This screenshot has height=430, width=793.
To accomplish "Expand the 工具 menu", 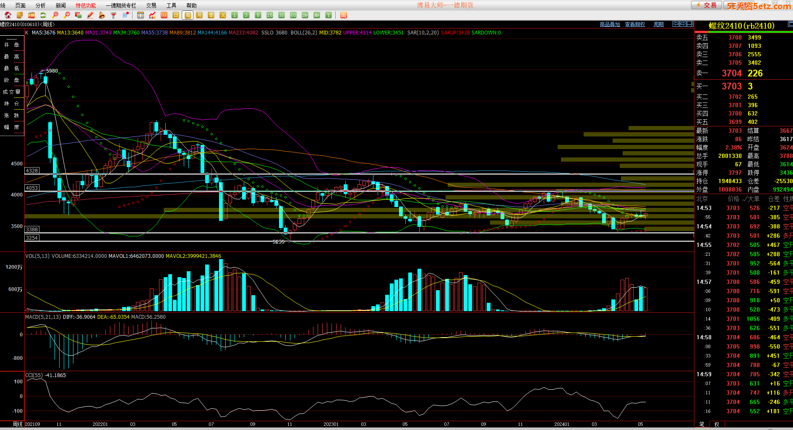I will coord(171,5).
